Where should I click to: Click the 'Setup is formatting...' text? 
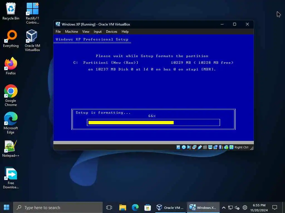click(103, 113)
